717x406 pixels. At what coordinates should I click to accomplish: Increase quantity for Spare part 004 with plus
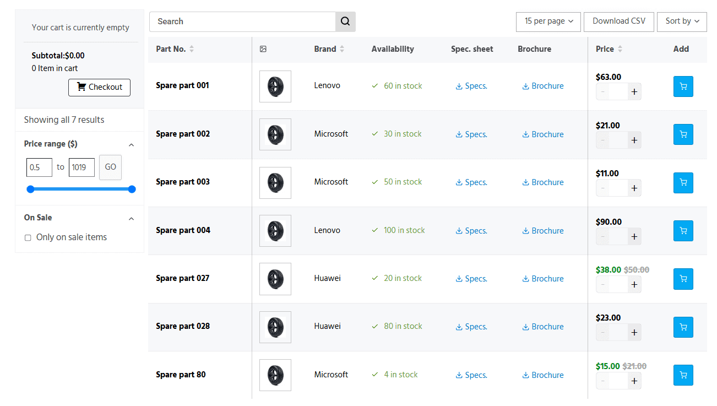tap(634, 236)
